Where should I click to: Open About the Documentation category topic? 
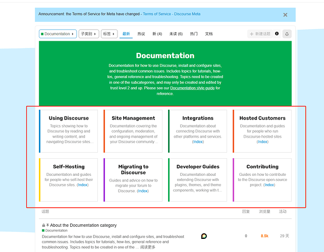click(x=83, y=225)
